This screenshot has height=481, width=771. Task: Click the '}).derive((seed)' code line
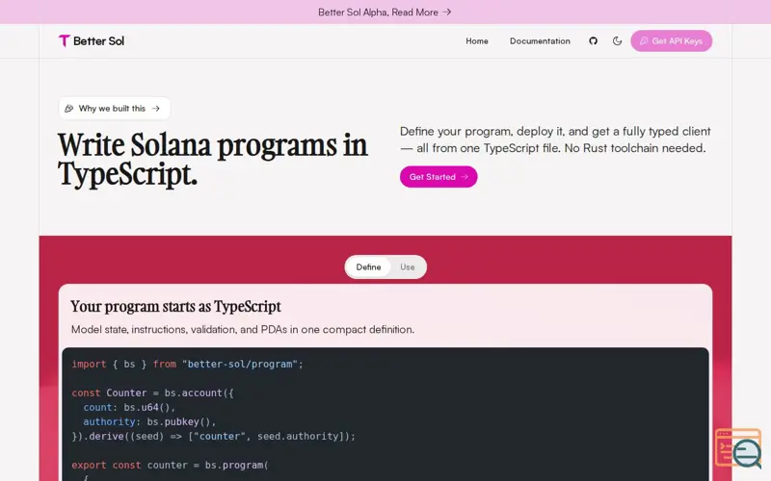(213, 437)
